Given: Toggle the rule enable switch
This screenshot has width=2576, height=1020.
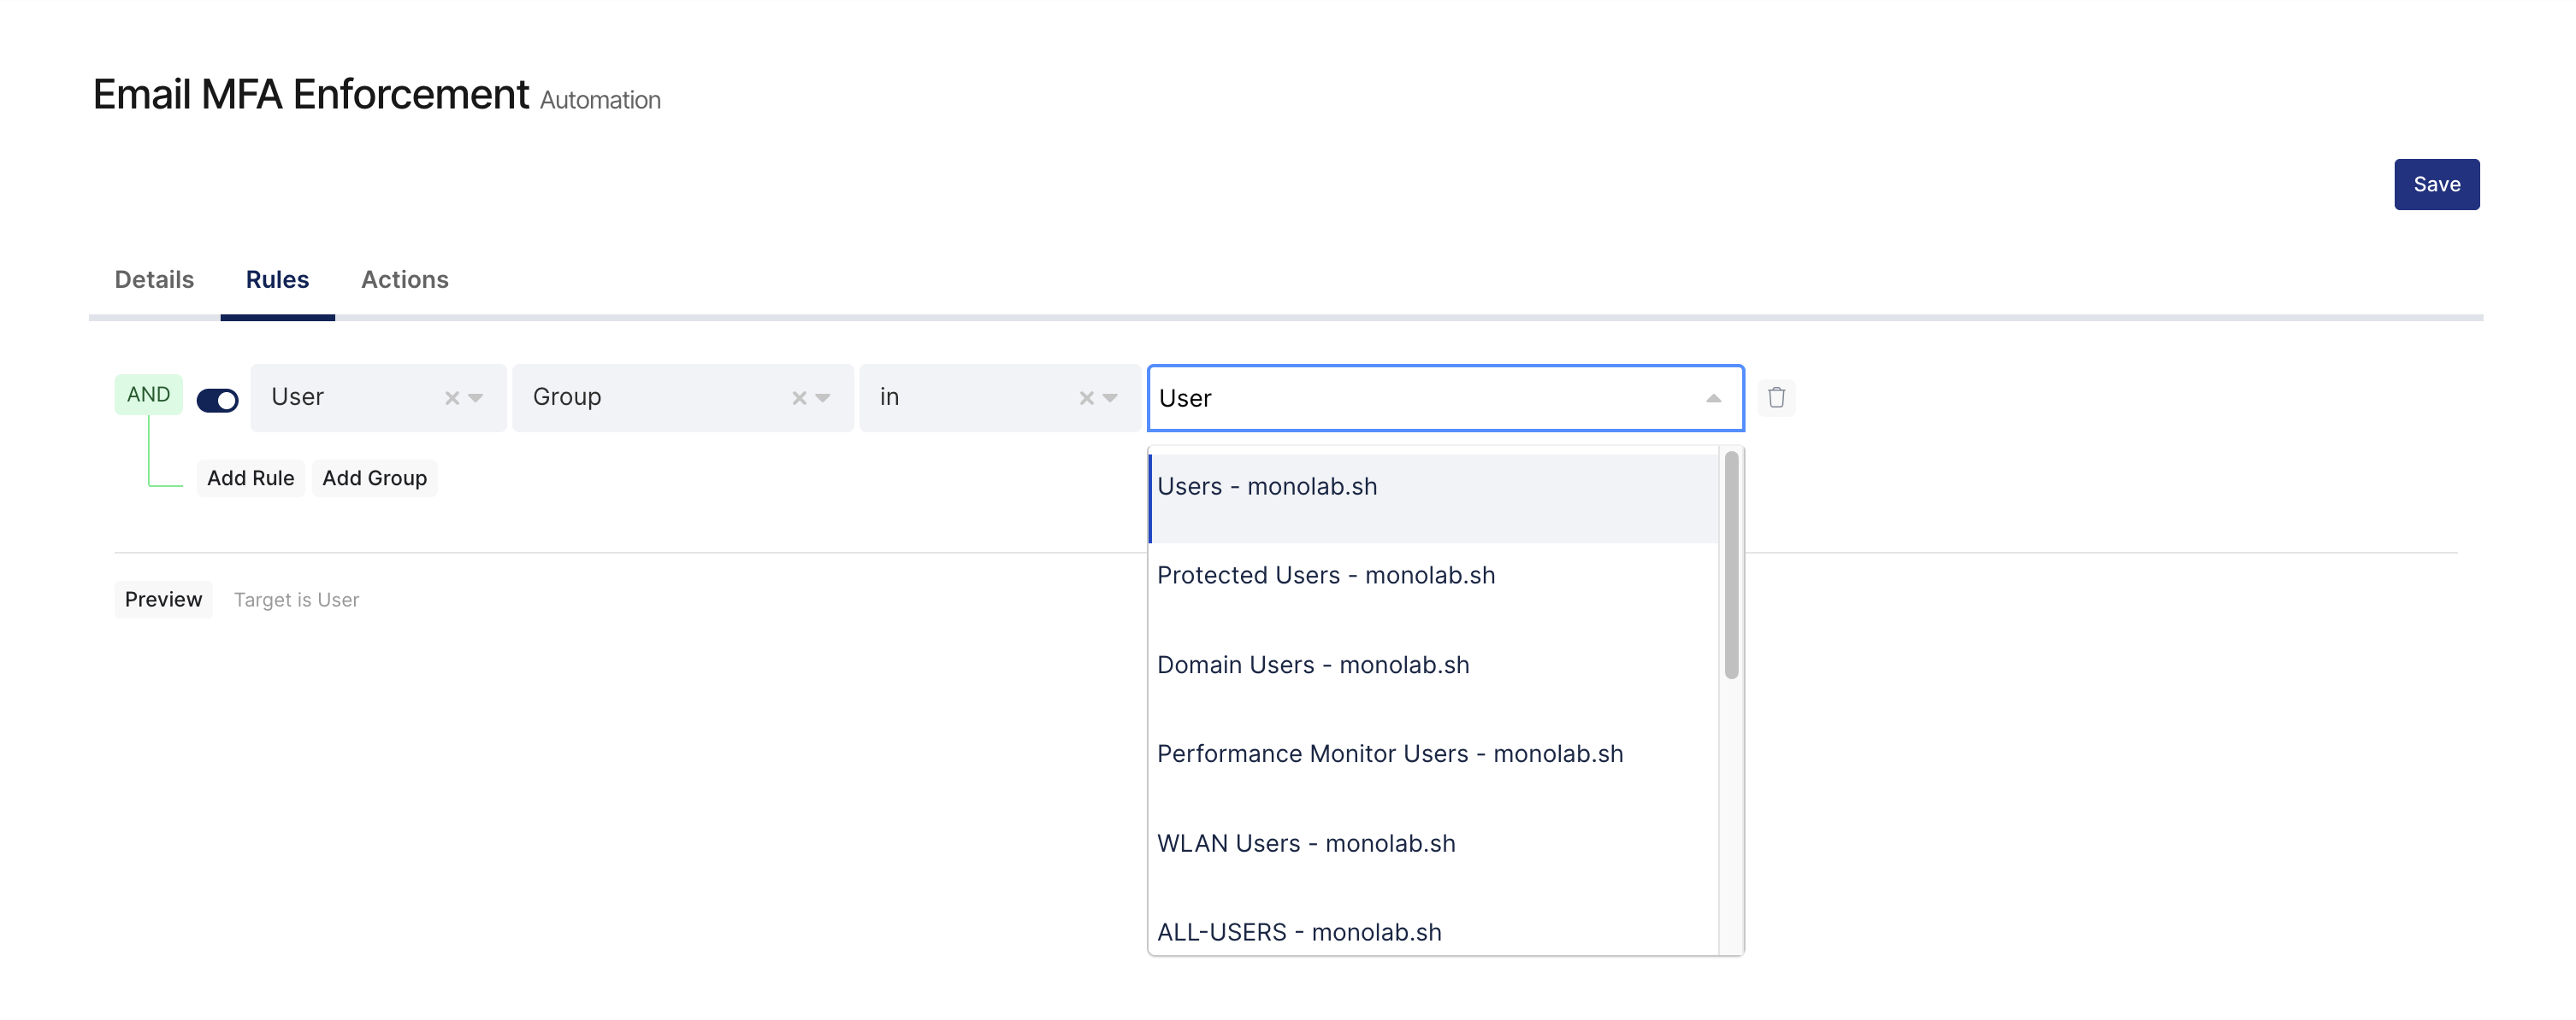Looking at the screenshot, I should coord(217,401).
